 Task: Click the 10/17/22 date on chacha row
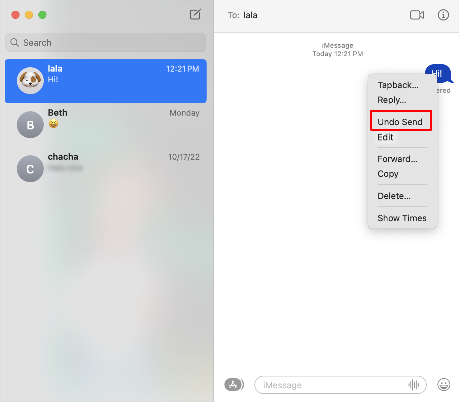coord(184,157)
